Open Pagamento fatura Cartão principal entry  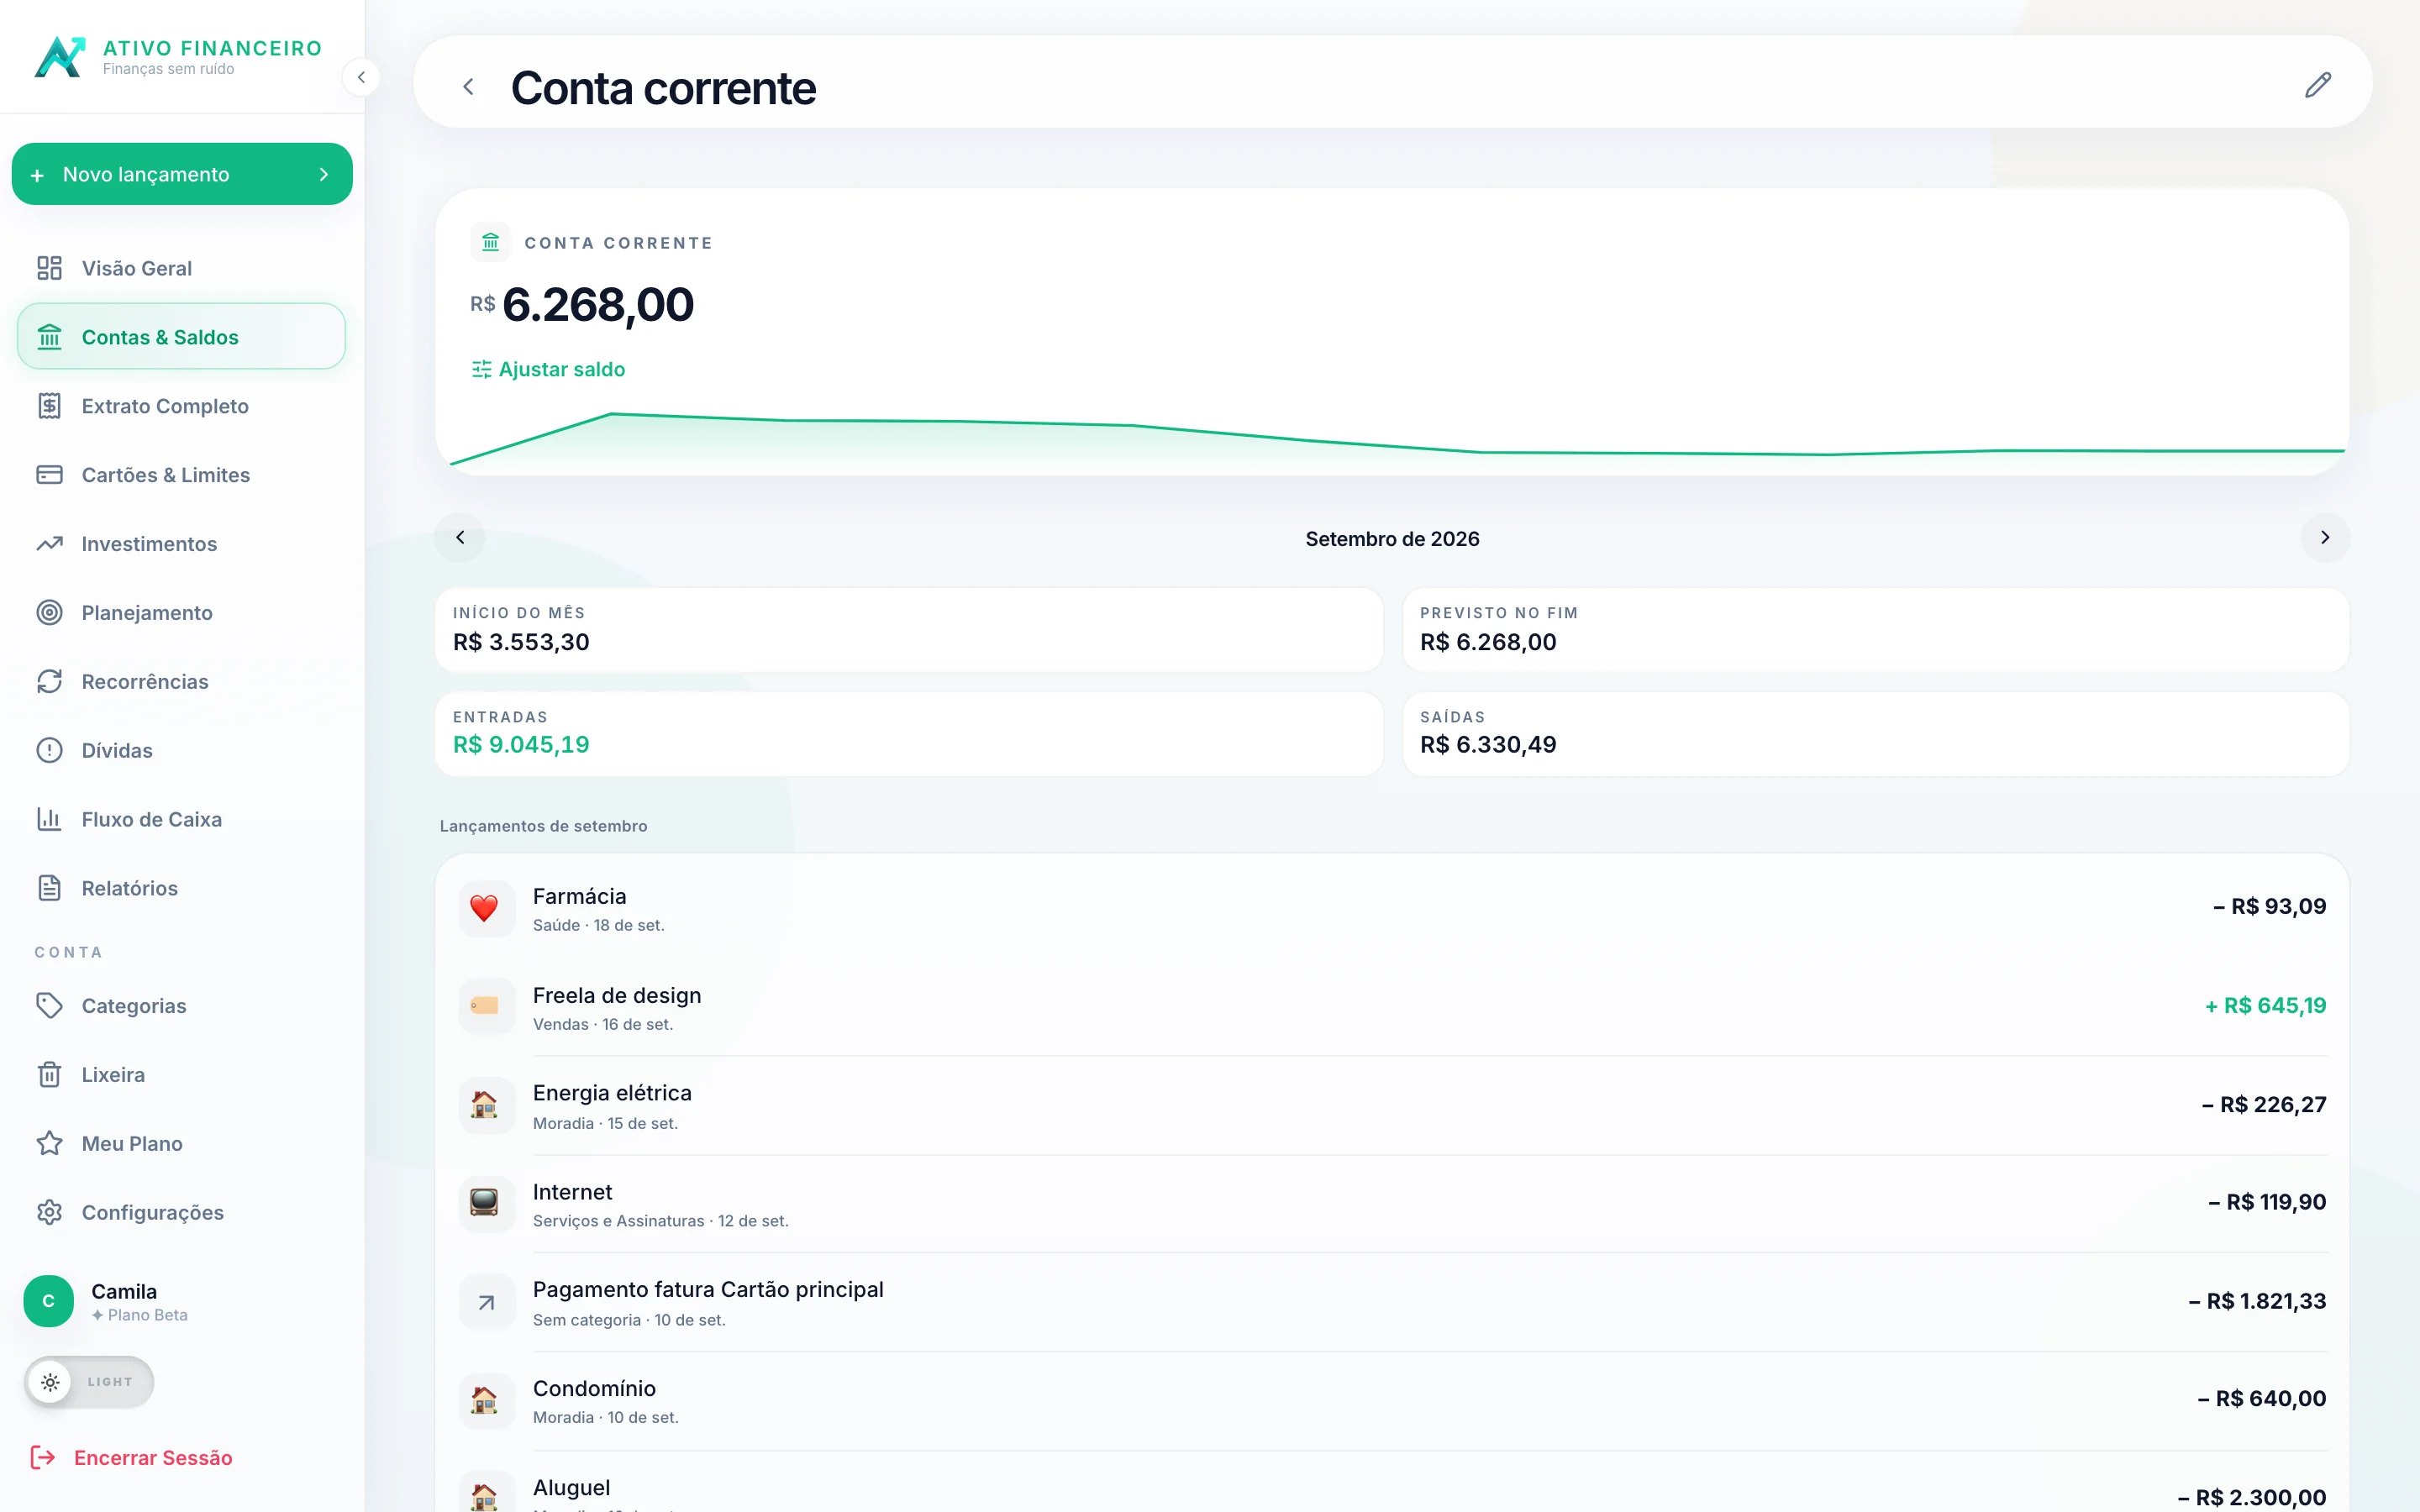point(1392,1302)
